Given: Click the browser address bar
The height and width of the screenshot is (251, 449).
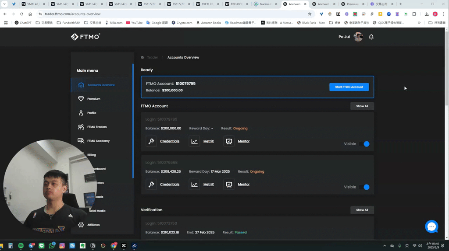Looking at the screenshot, I should (x=175, y=14).
